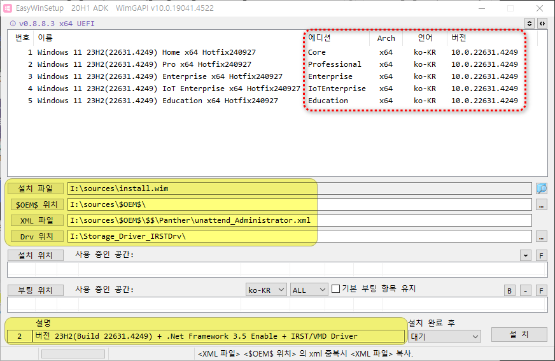Click the install location partition list area
Image resolution: width=555 pixels, height=361 pixels.
coord(277,269)
